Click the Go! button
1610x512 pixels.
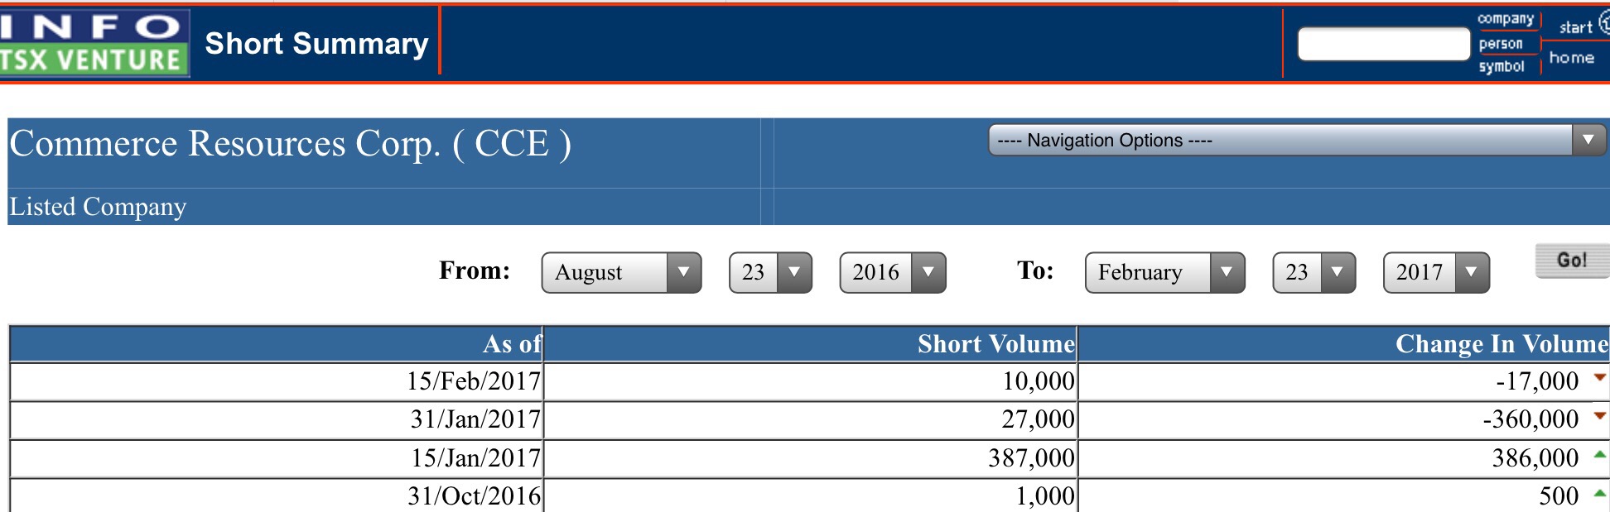(1572, 261)
